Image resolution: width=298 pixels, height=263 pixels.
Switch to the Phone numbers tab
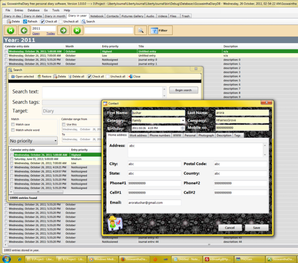(159, 135)
